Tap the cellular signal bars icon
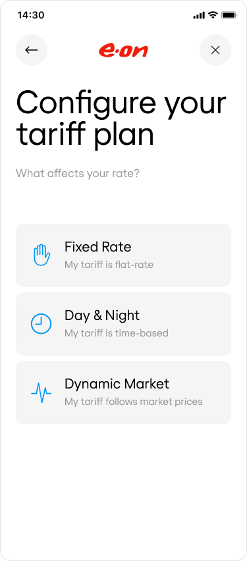This screenshot has width=247, height=561. pos(199,15)
